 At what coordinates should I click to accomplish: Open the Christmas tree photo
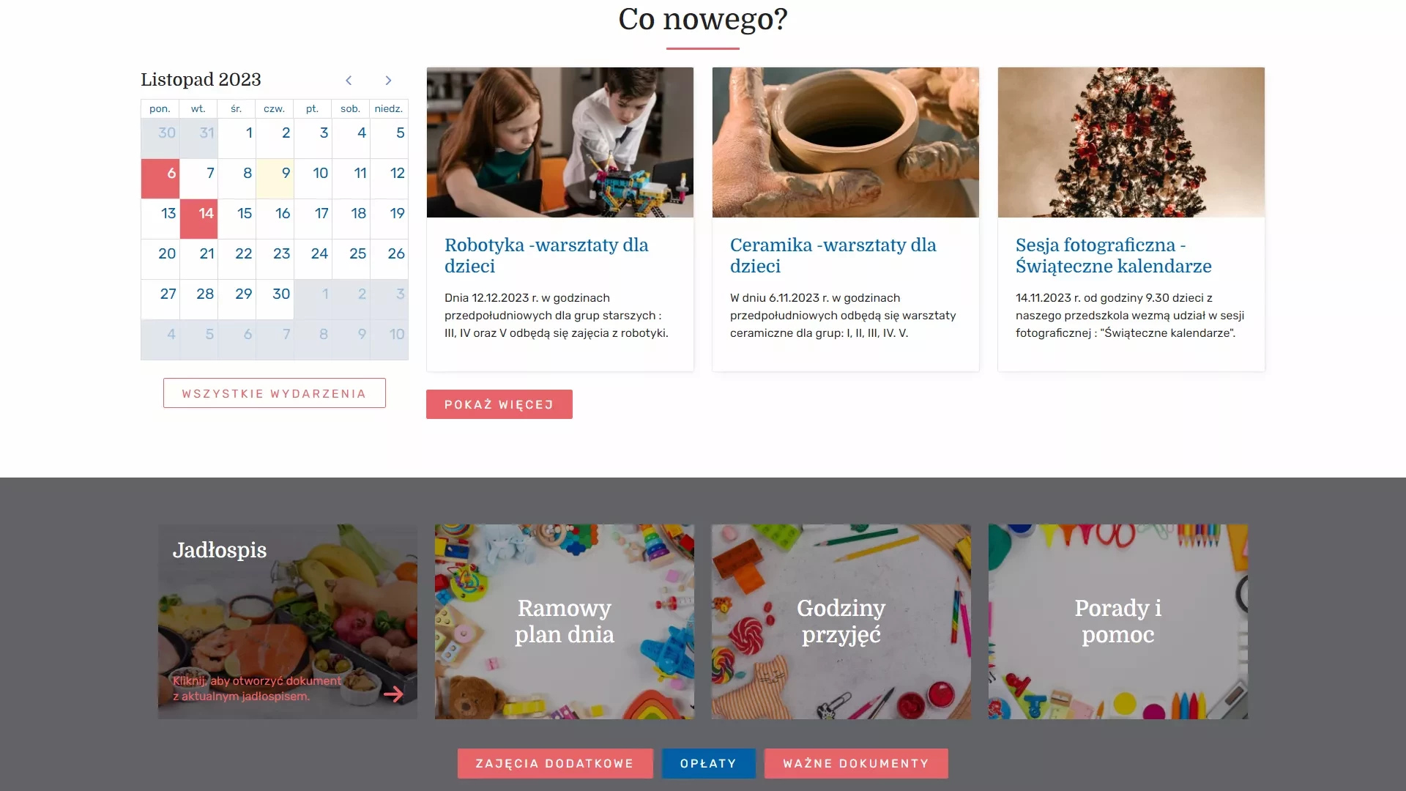[1131, 142]
